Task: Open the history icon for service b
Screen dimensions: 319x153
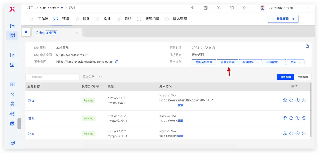Action: pyautogui.click(x=304, y=118)
